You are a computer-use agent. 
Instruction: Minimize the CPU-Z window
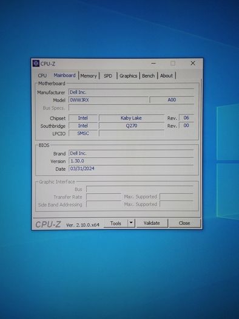153,63
